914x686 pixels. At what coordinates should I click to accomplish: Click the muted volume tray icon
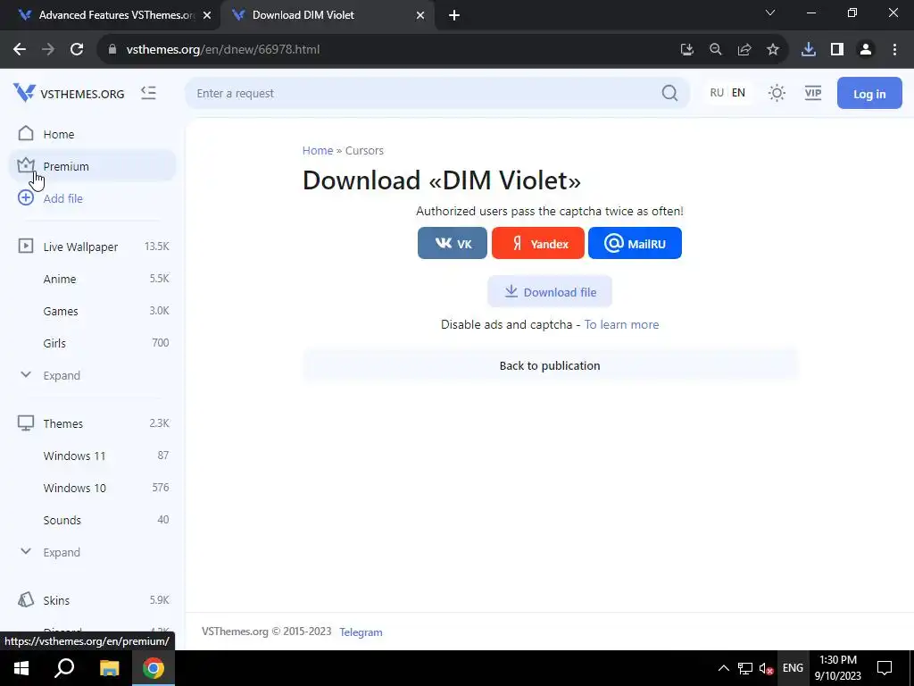[x=766, y=668]
